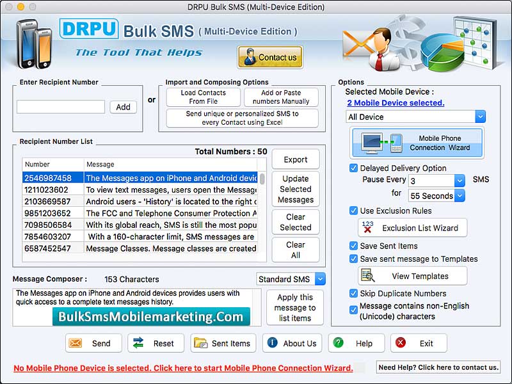Click the Send envelope icon
The width and height of the screenshot is (512, 384).
[x=76, y=343]
